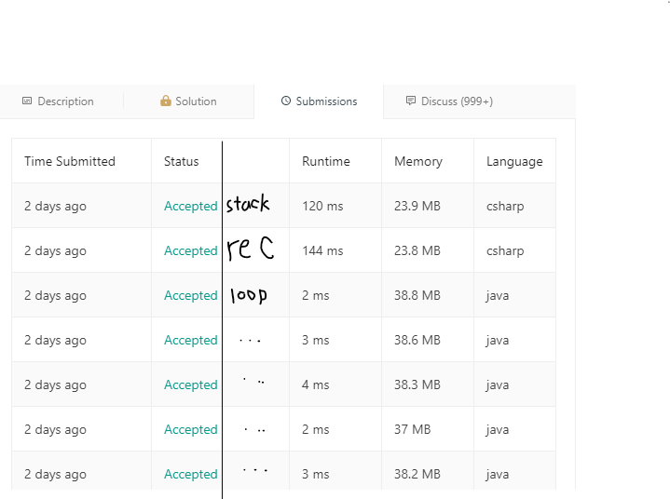Click java in the 37 MB row

click(498, 429)
